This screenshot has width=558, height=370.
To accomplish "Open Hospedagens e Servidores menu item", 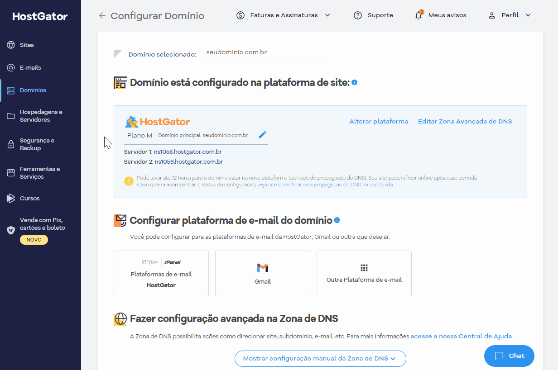I will coord(40,116).
